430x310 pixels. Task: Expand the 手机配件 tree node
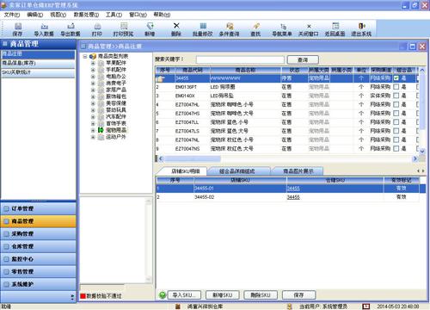click(x=93, y=70)
